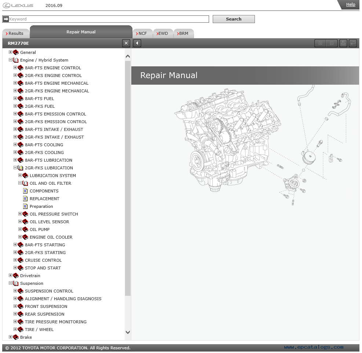Open the REPLACEMENT document icon

pyautogui.click(x=25, y=198)
